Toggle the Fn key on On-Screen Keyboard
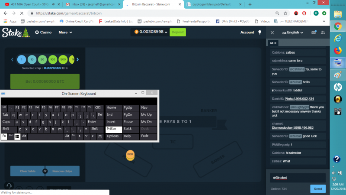The height and width of the screenshot is (195, 346). coord(4,136)
